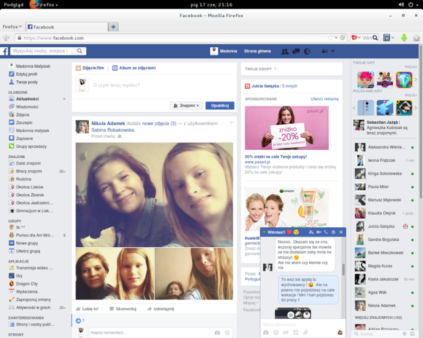Send the poop emoji quick reaction

[339, 331]
